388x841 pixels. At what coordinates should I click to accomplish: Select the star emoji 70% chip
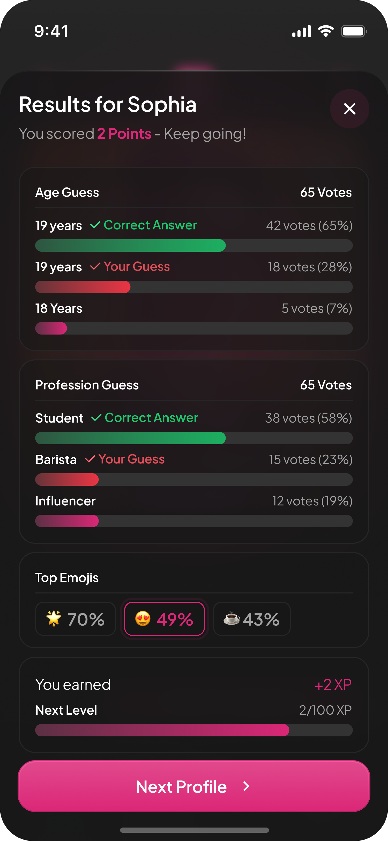tap(75, 619)
